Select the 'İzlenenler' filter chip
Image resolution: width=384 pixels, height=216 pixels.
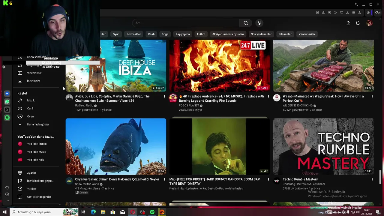click(285, 34)
